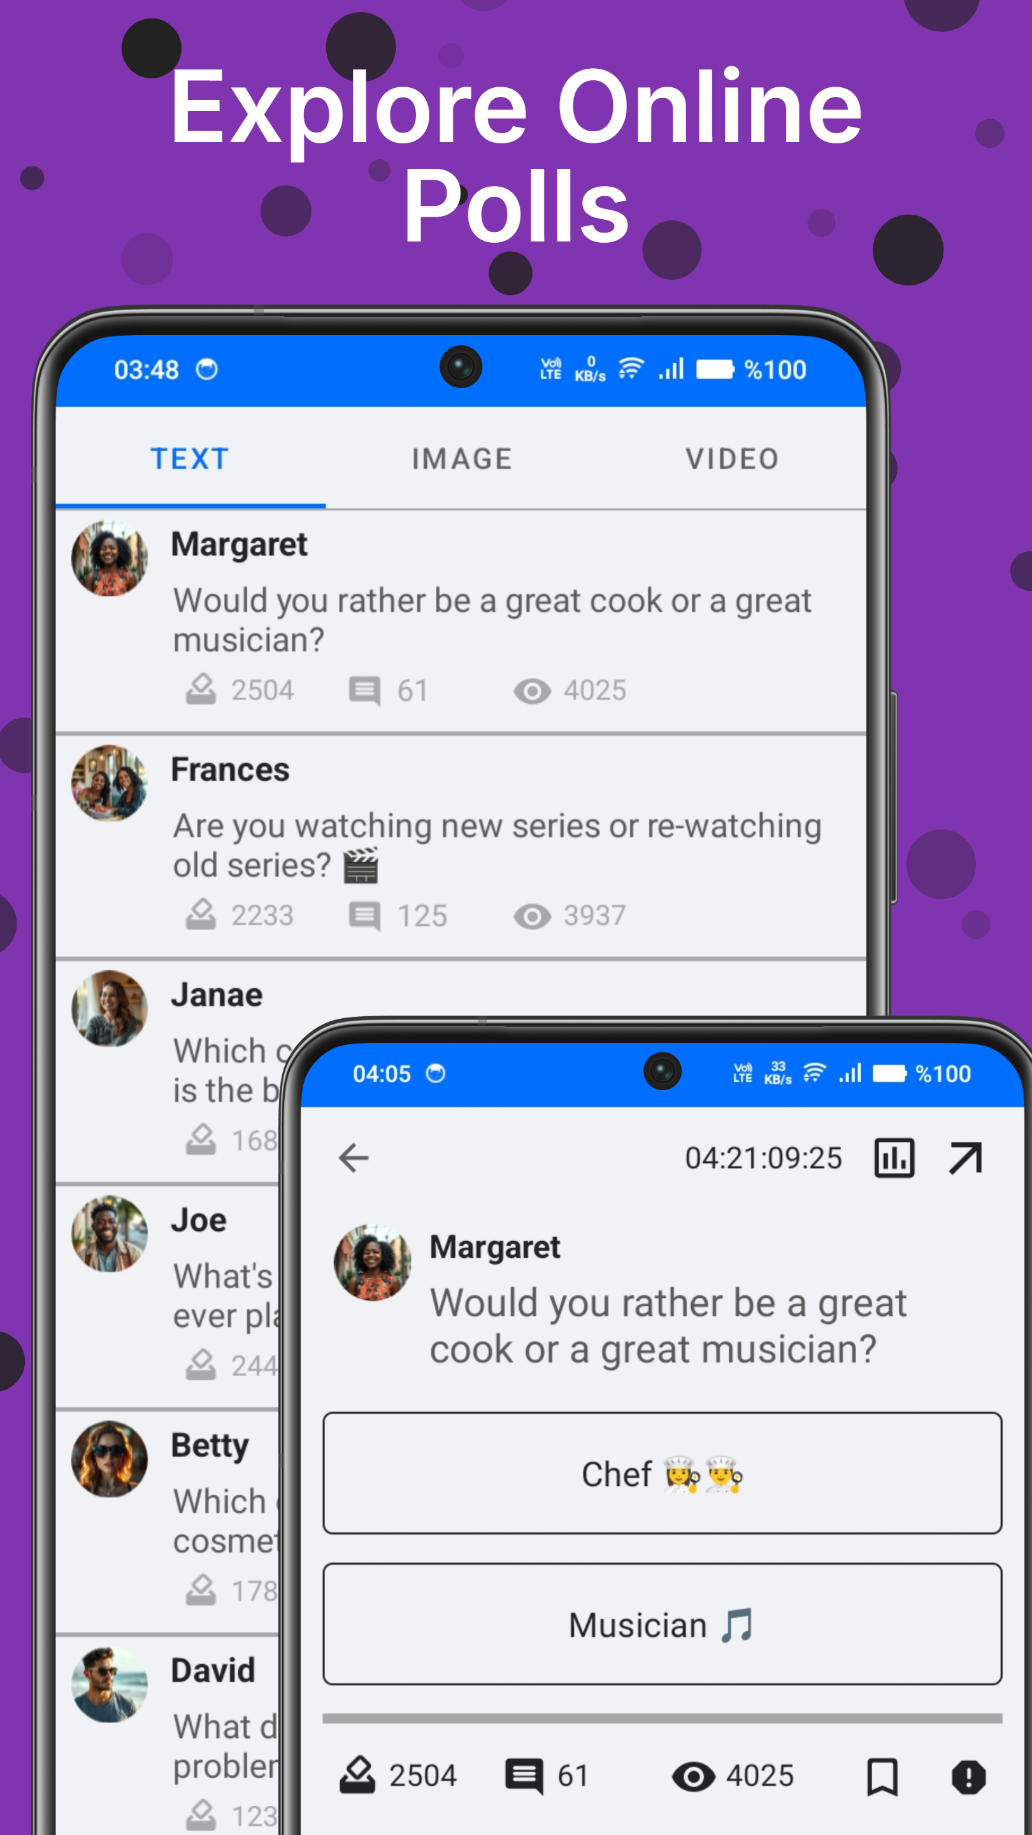Click the vote icon on Frances's poll
Image resolution: width=1032 pixels, height=1835 pixels.
click(x=201, y=915)
